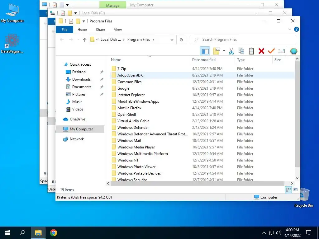Open Quick Access Toolbar customize dropdown
Screen dimensions: 319x239
tap(83, 21)
